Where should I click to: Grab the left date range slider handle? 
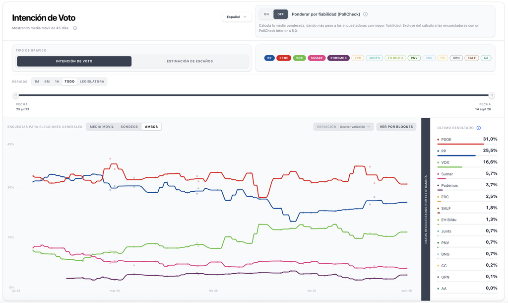click(x=15, y=95)
